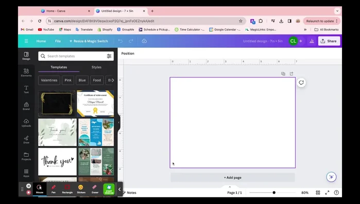Click the Search templates field

click(x=76, y=56)
